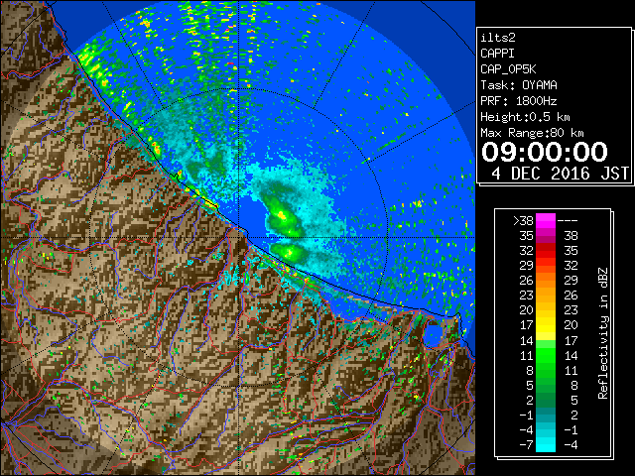Image resolution: width=635 pixels, height=476 pixels.
Task: Click the "CAP_OP5K" label
Action: 508,69
